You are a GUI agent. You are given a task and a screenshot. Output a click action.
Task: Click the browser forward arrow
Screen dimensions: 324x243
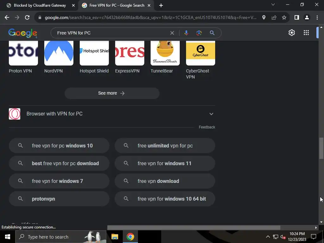coord(17,18)
